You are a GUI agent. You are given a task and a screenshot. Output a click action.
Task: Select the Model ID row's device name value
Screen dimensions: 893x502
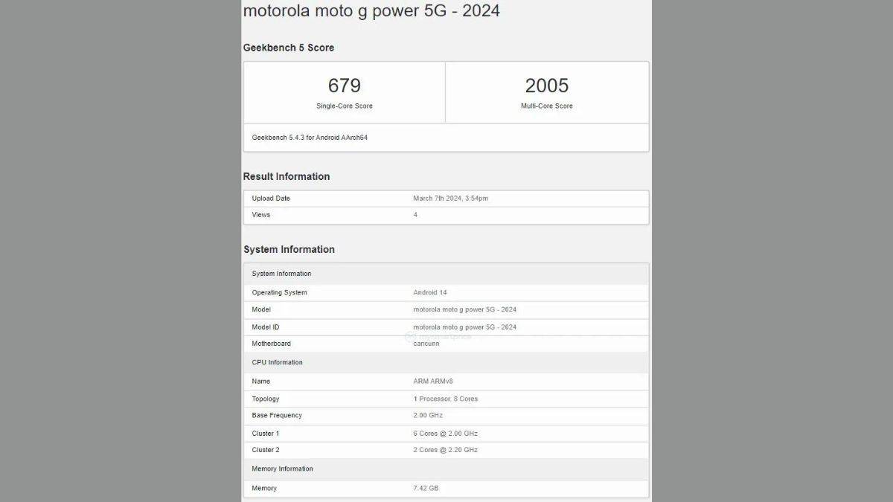click(465, 327)
